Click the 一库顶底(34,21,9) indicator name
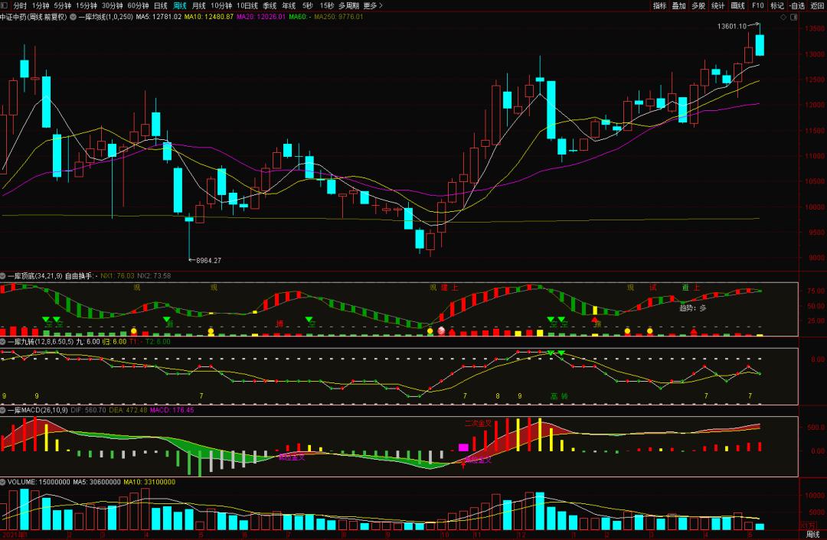Screen dimensions: 827x540 [x=35, y=275]
